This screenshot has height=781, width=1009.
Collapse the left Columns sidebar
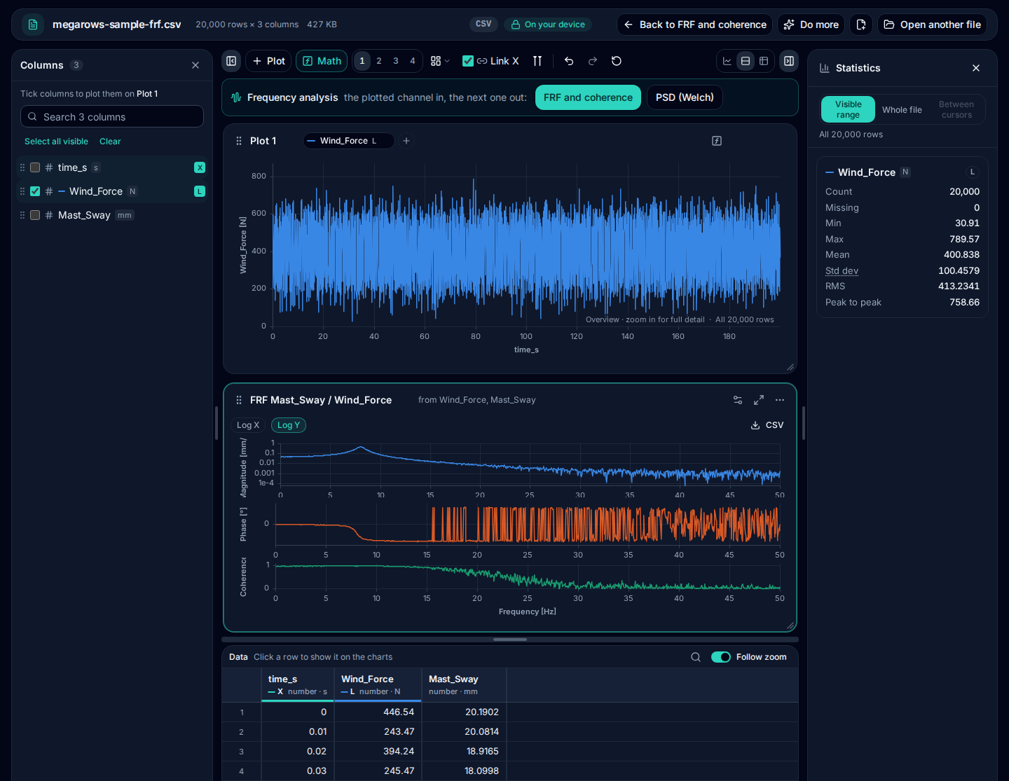231,61
